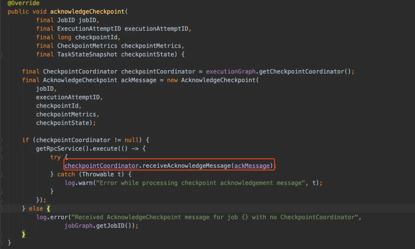Image resolution: width=415 pixels, height=249 pixels.
Task: Click the 'error' method in log.error
Action: click(x=59, y=217)
